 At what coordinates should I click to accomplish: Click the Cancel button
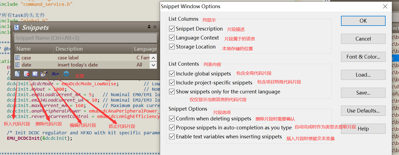point(363,39)
